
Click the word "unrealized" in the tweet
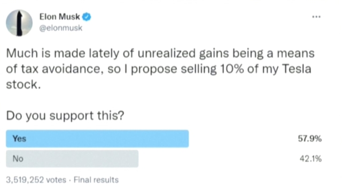tap(166, 53)
